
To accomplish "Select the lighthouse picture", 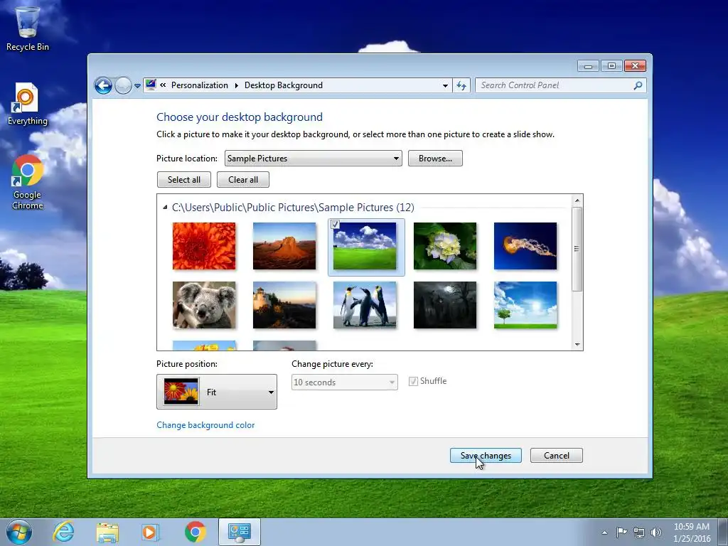I will pos(284,305).
